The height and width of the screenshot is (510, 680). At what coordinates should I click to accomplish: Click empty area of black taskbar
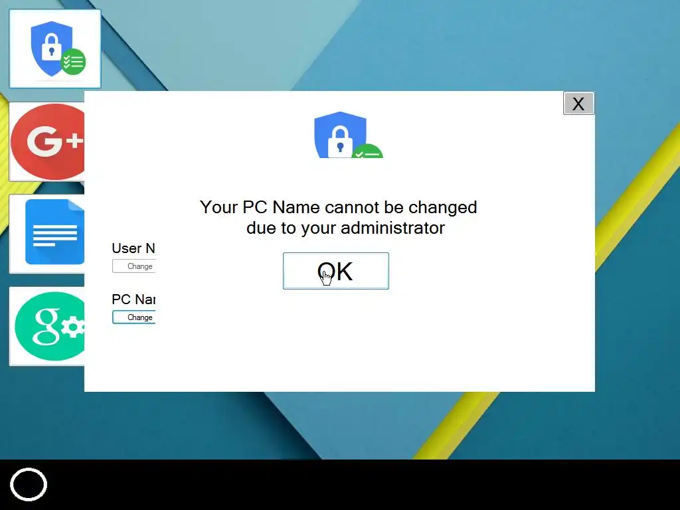coord(347,484)
